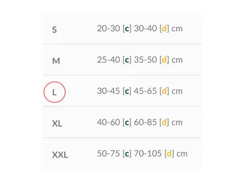Click the yellow [d] marker in M row

tap(164, 60)
